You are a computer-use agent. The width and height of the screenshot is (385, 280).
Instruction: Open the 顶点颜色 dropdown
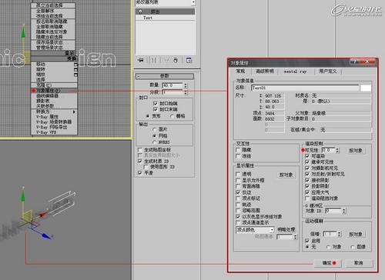pyautogui.click(x=272, y=230)
